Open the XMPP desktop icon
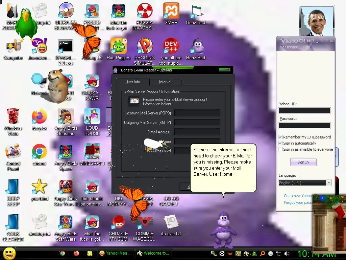Viewport: 346px width, 260px height. tap(171, 13)
